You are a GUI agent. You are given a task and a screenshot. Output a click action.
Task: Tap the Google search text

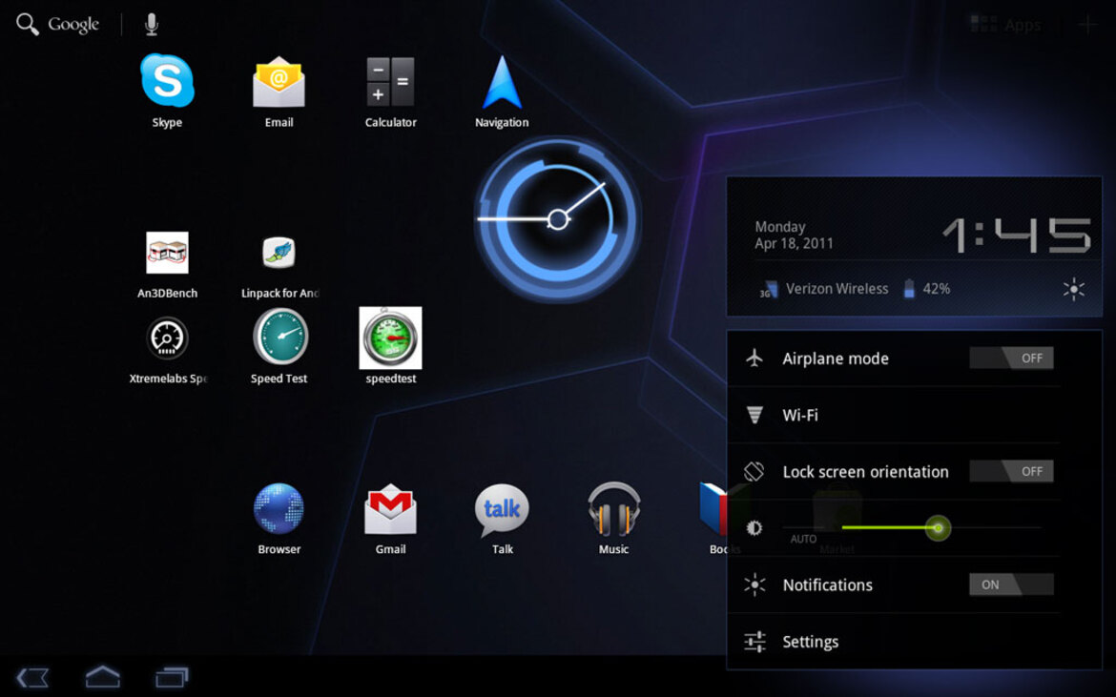point(73,25)
